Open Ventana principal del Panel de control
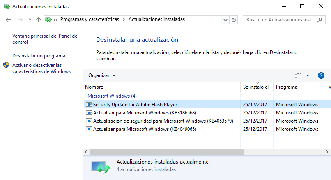The image size is (331, 180). 45,39
